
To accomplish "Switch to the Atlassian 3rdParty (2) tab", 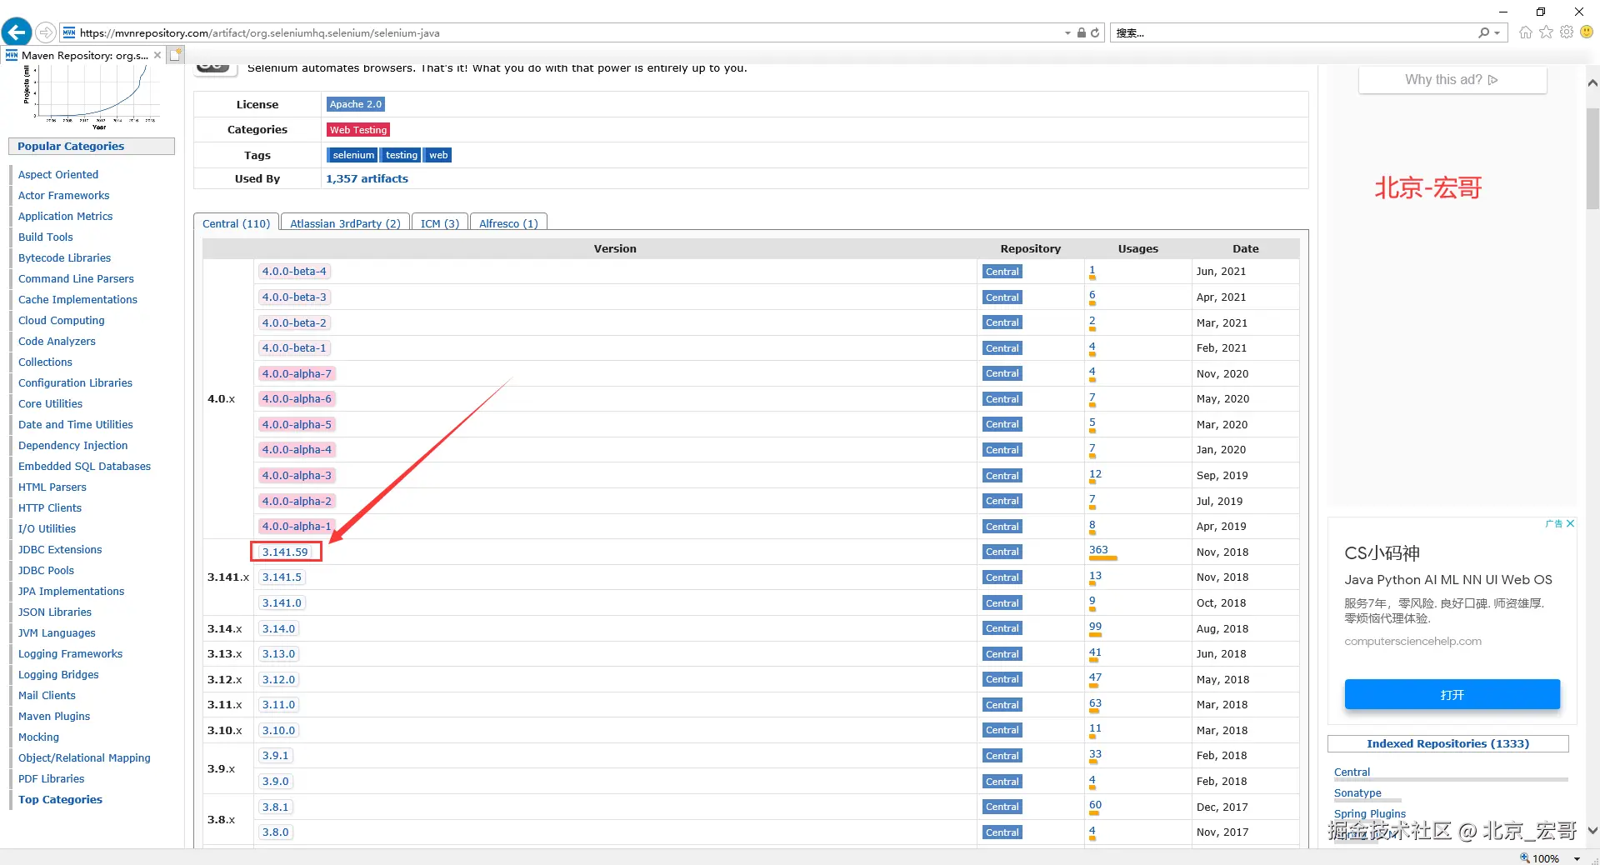I will tap(345, 223).
